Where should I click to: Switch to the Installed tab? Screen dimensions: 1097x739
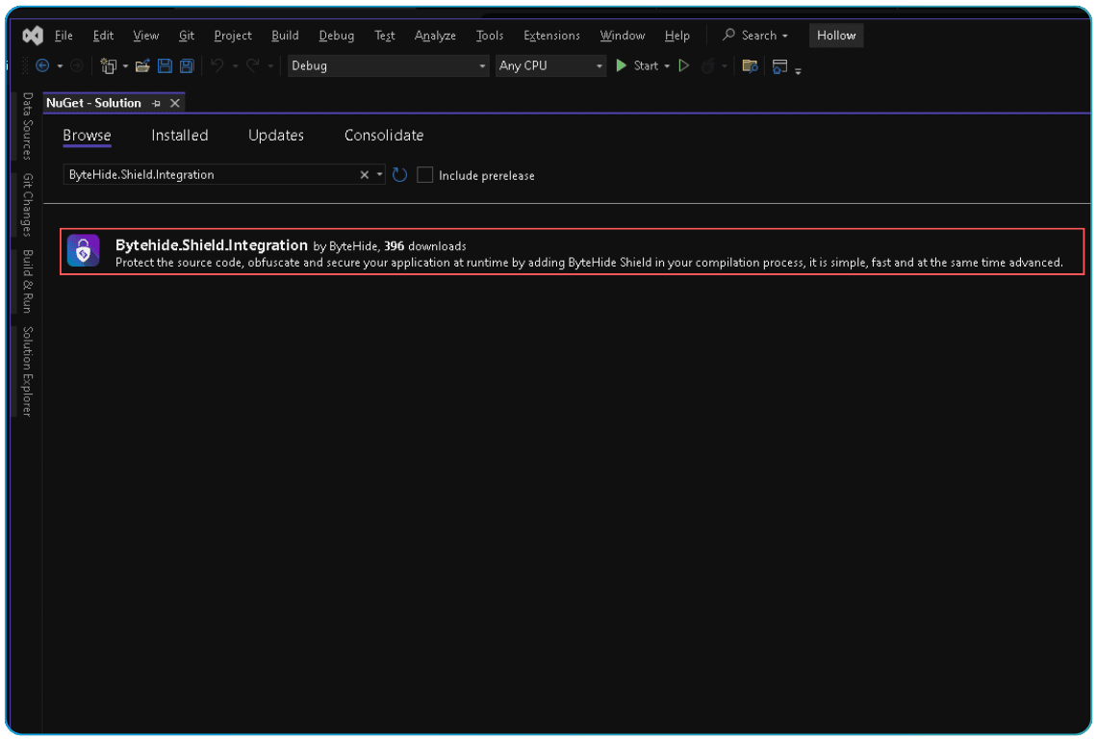[180, 136]
